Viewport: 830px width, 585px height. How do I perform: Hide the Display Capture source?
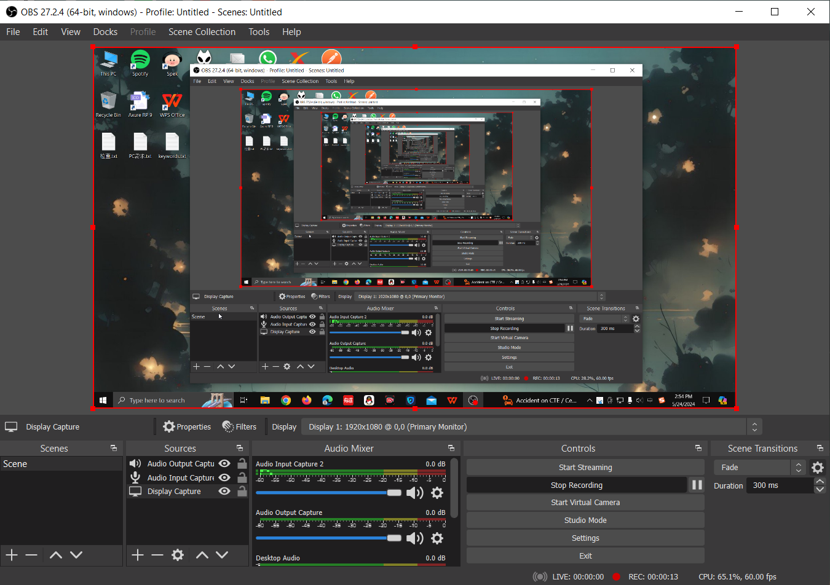pyautogui.click(x=224, y=491)
